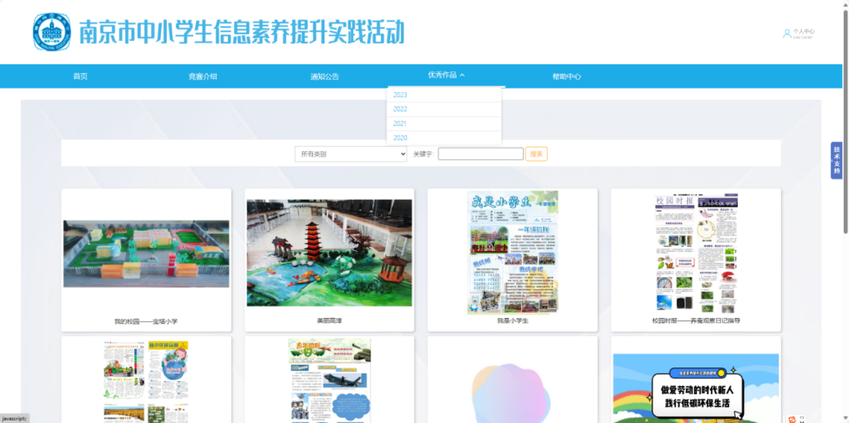The width and height of the screenshot is (849, 423).
Task: Click the 美丽高淳 title link
Action: coord(329,321)
